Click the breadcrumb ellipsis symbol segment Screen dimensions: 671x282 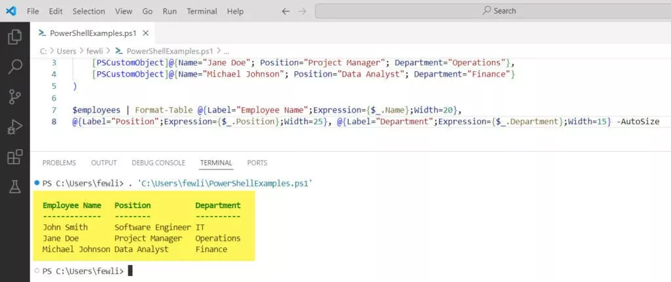click(x=226, y=51)
